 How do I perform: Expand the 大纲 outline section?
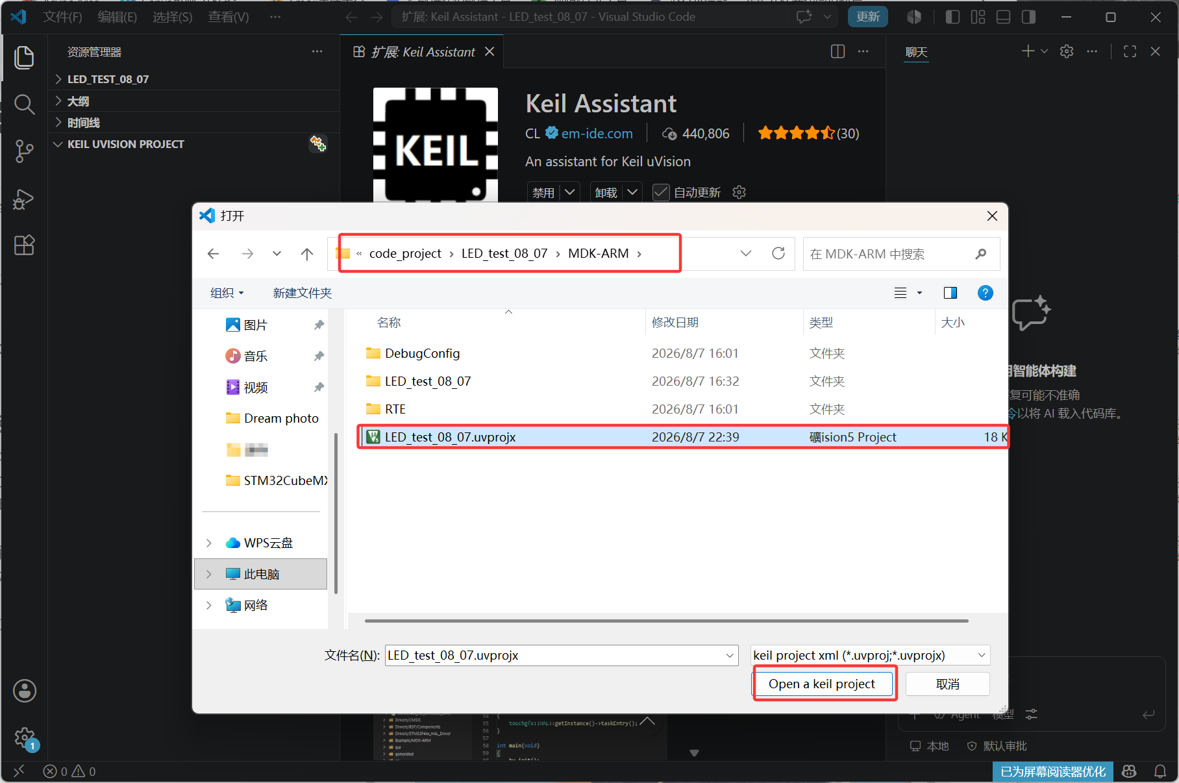pos(193,101)
